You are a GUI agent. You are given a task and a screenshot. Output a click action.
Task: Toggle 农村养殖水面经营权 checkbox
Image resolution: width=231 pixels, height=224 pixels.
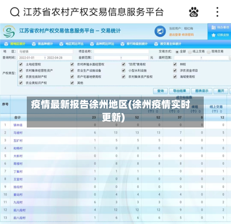coord(72,64)
